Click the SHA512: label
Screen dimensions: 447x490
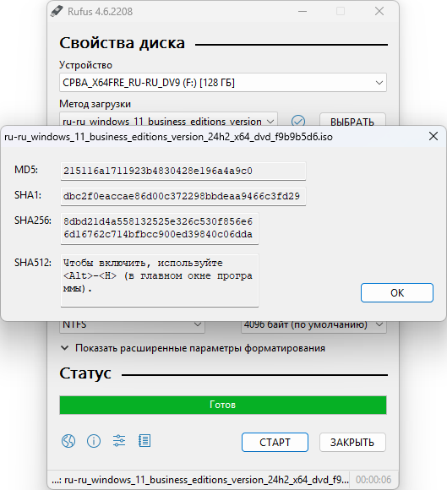[33, 263]
